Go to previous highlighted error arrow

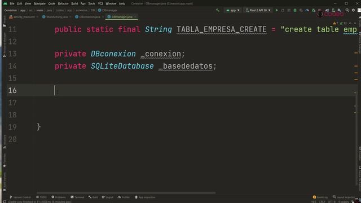tap(350, 23)
